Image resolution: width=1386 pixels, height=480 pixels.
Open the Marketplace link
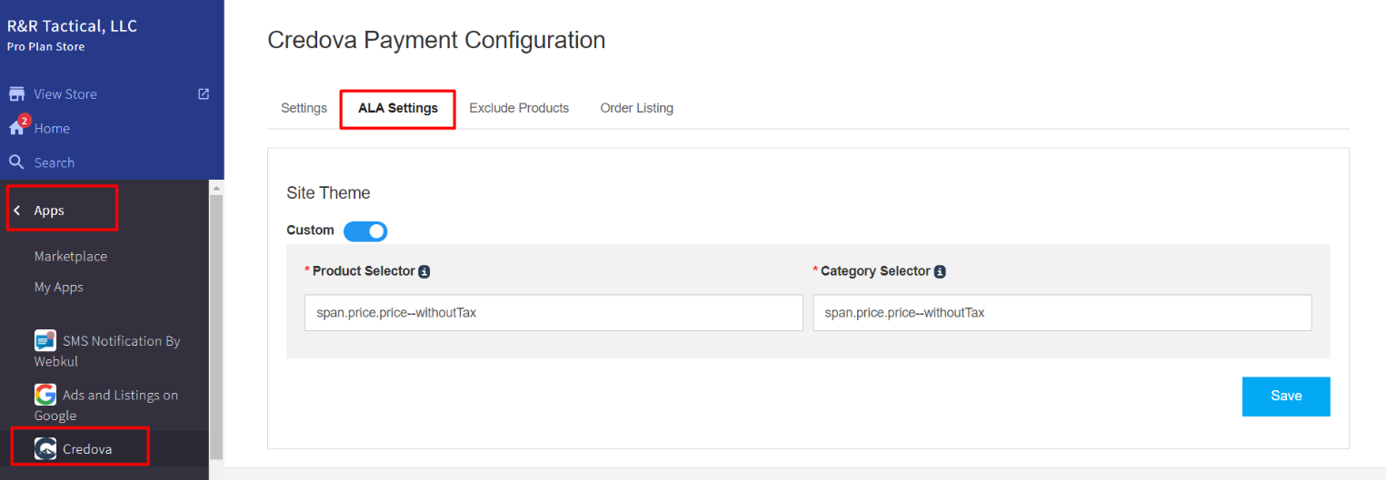pos(71,256)
